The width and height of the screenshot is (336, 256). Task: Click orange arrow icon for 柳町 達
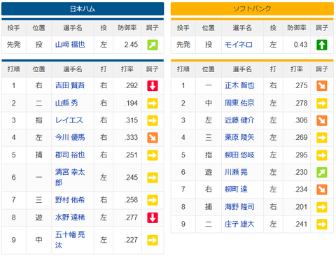322,190
